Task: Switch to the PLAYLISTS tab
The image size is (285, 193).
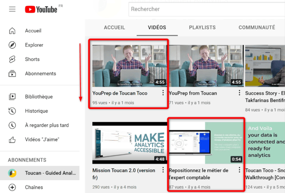Action: (202, 28)
